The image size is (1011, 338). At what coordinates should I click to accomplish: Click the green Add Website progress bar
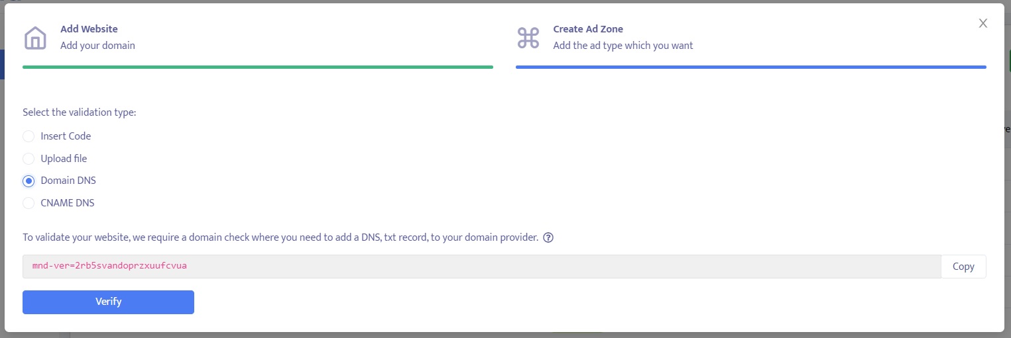[x=258, y=67]
